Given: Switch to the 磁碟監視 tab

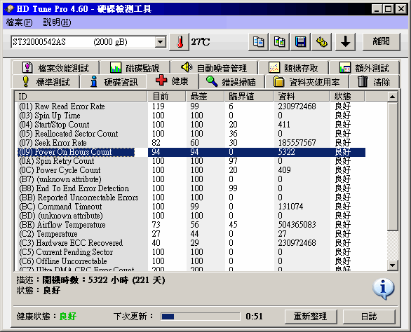Looking at the screenshot, I should pos(135,68).
